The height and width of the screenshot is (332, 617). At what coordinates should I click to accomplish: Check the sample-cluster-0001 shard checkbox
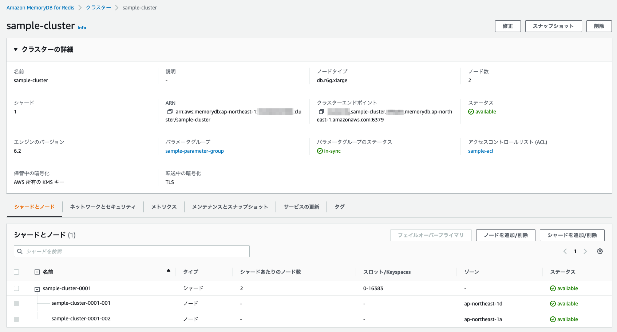click(x=16, y=288)
